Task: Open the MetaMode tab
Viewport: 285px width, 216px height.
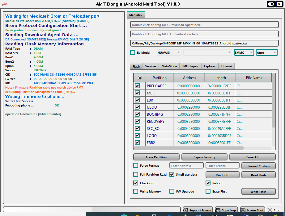Action: (169, 66)
